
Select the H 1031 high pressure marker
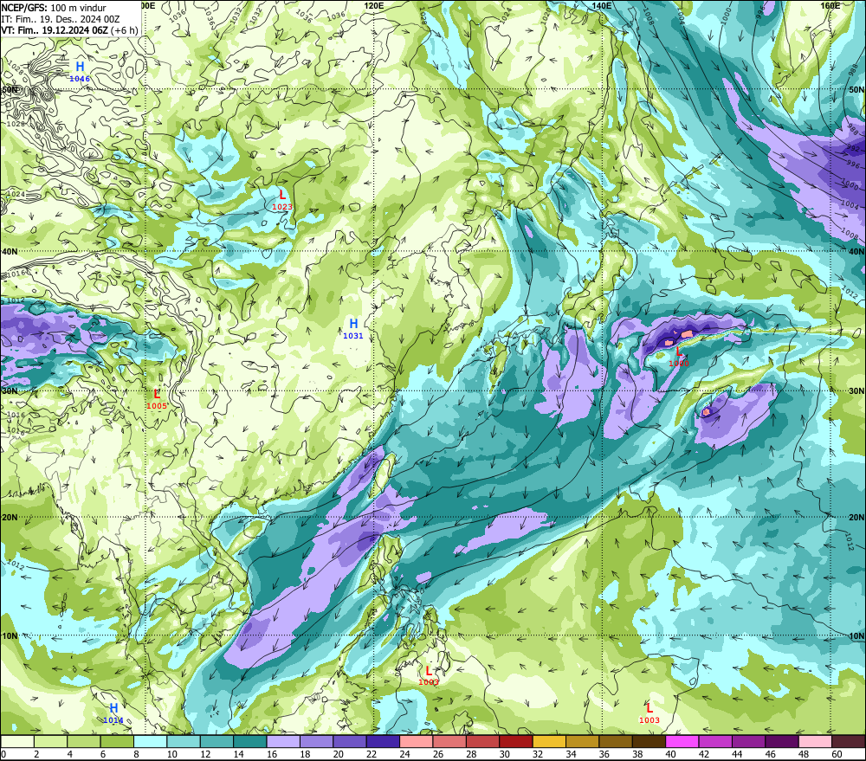[353, 328]
